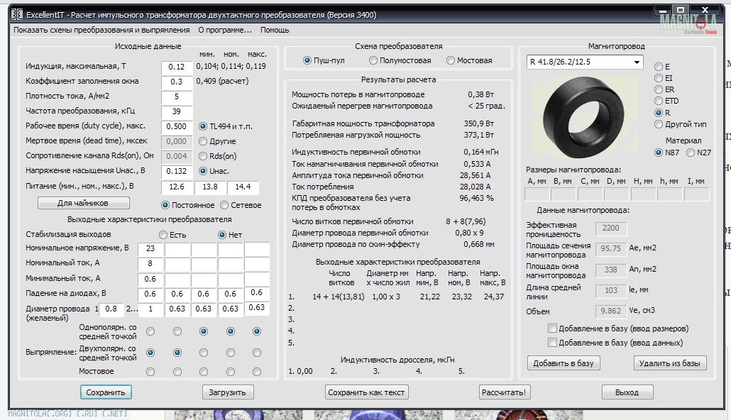Image resolution: width=731 pixels, height=420 pixels.
Task: Click the maximum supply voltage field 14.4
Action: tap(243, 187)
